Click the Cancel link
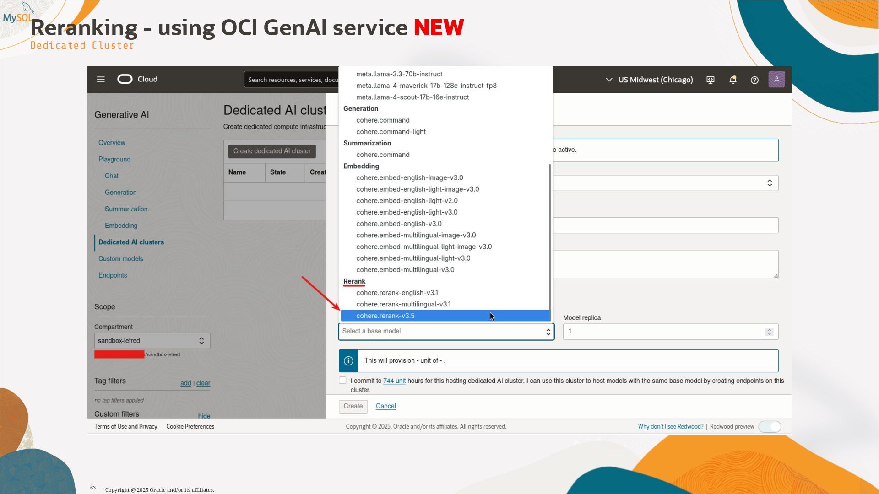 pyautogui.click(x=385, y=406)
